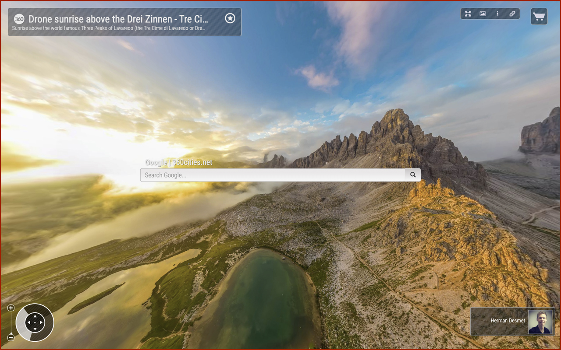Click the picture icon in the top toolbar
This screenshot has height=350, width=561.
click(483, 14)
